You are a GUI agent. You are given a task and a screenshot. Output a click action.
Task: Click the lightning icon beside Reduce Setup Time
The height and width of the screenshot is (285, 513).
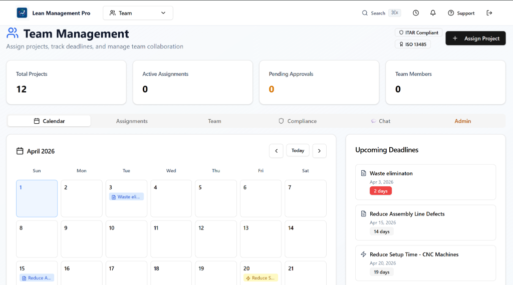point(363,254)
